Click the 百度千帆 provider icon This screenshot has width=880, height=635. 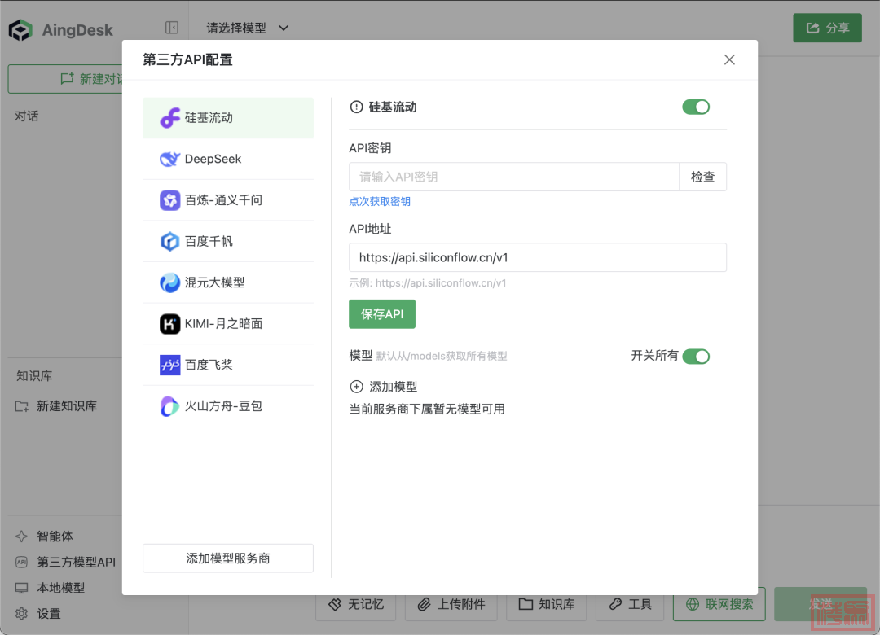(169, 241)
